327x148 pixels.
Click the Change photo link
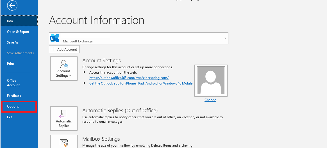210,100
